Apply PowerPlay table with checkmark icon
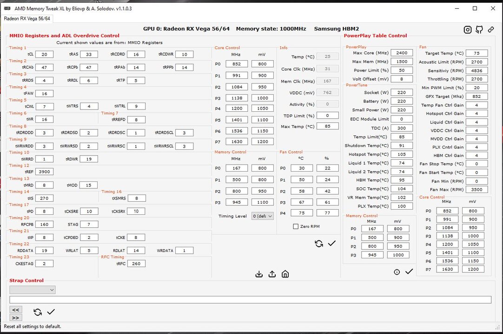Screen dimensions: 503x334 (x=409, y=271)
